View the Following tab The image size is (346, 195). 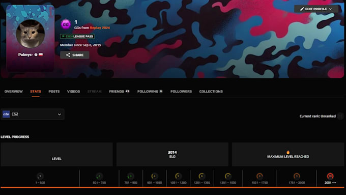click(x=150, y=92)
